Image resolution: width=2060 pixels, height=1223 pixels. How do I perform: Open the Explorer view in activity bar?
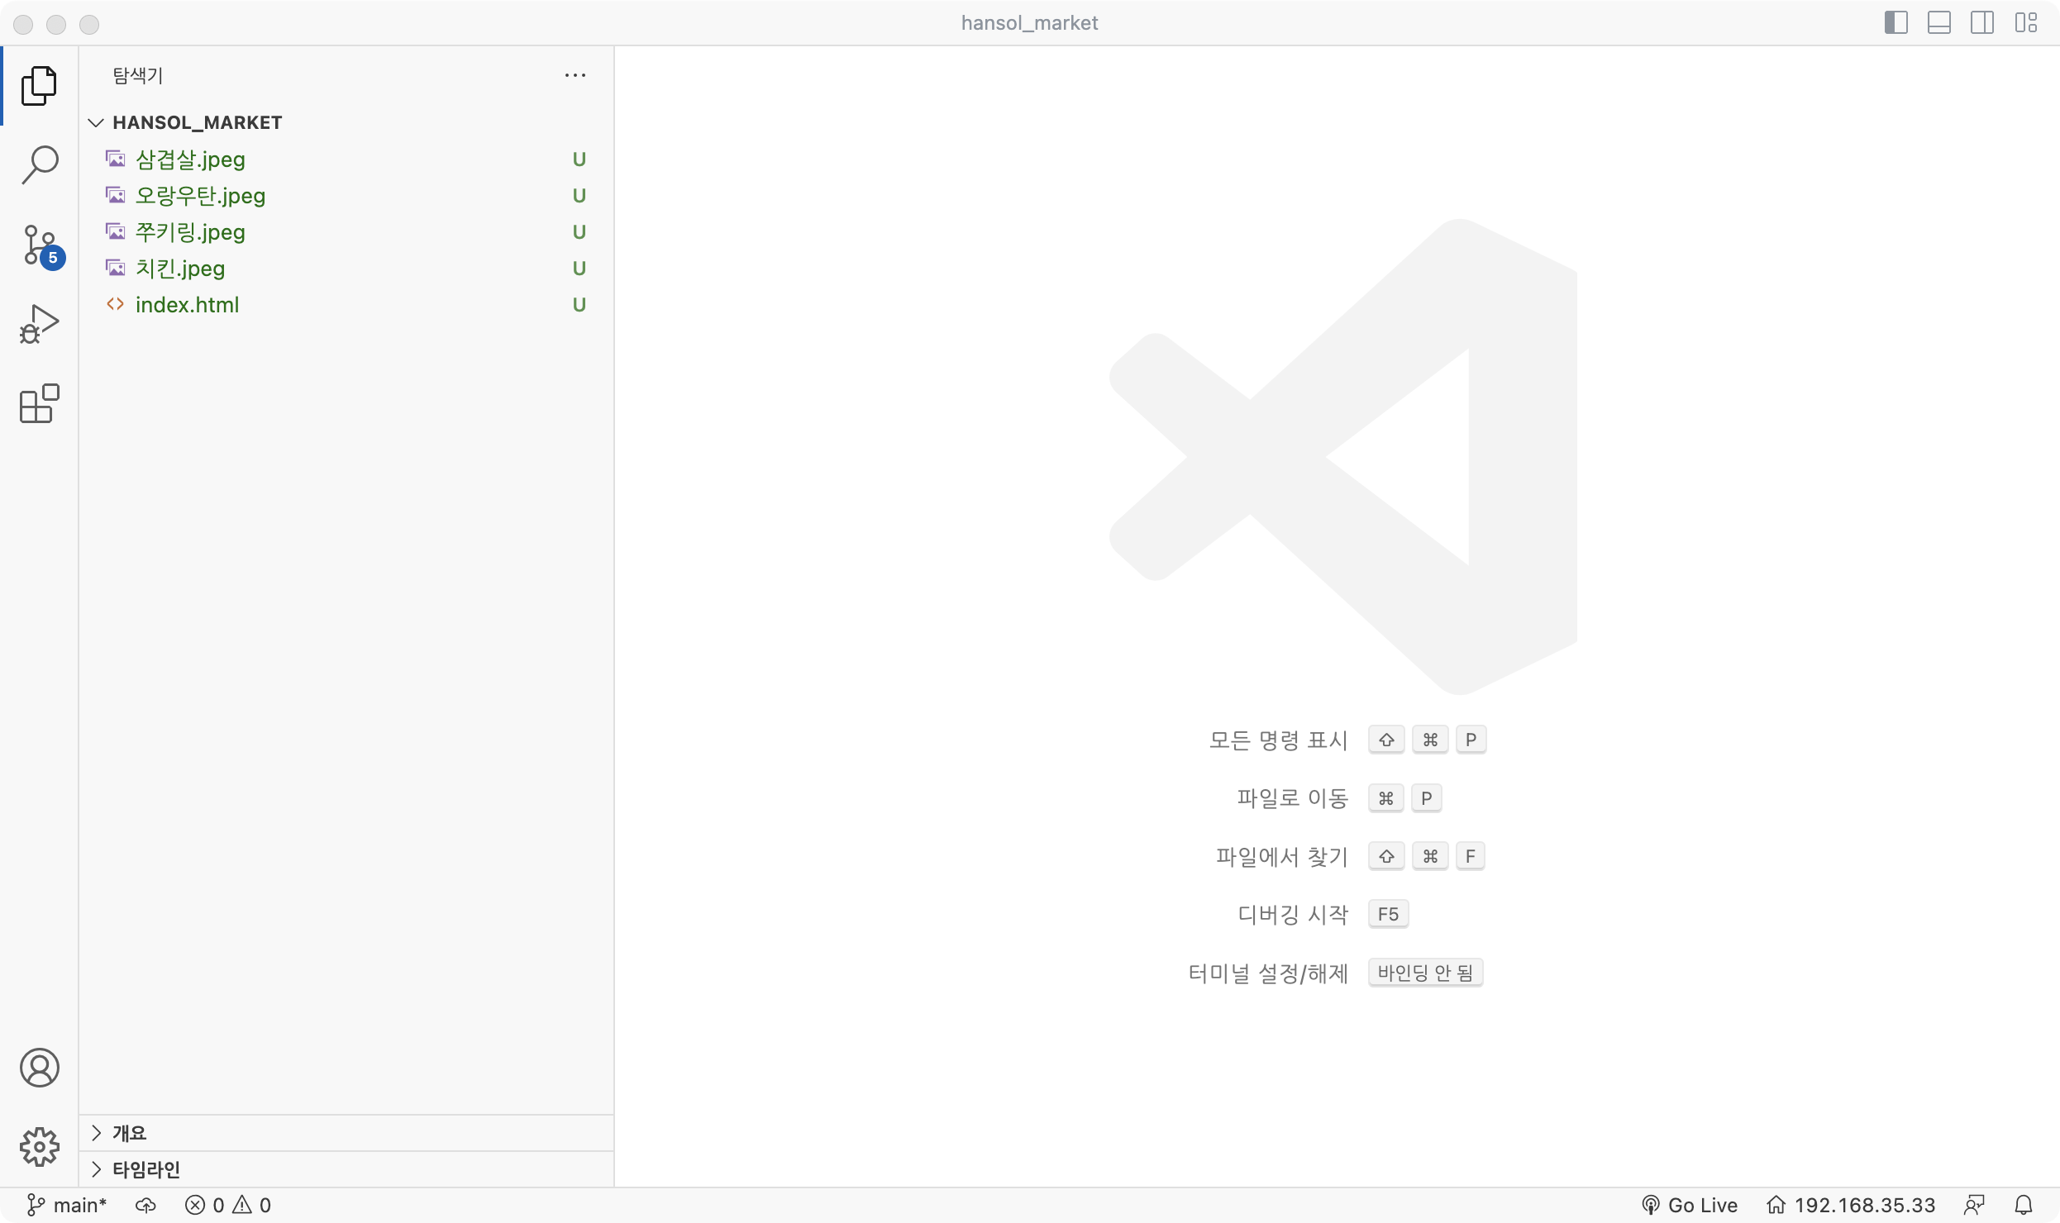click(39, 86)
